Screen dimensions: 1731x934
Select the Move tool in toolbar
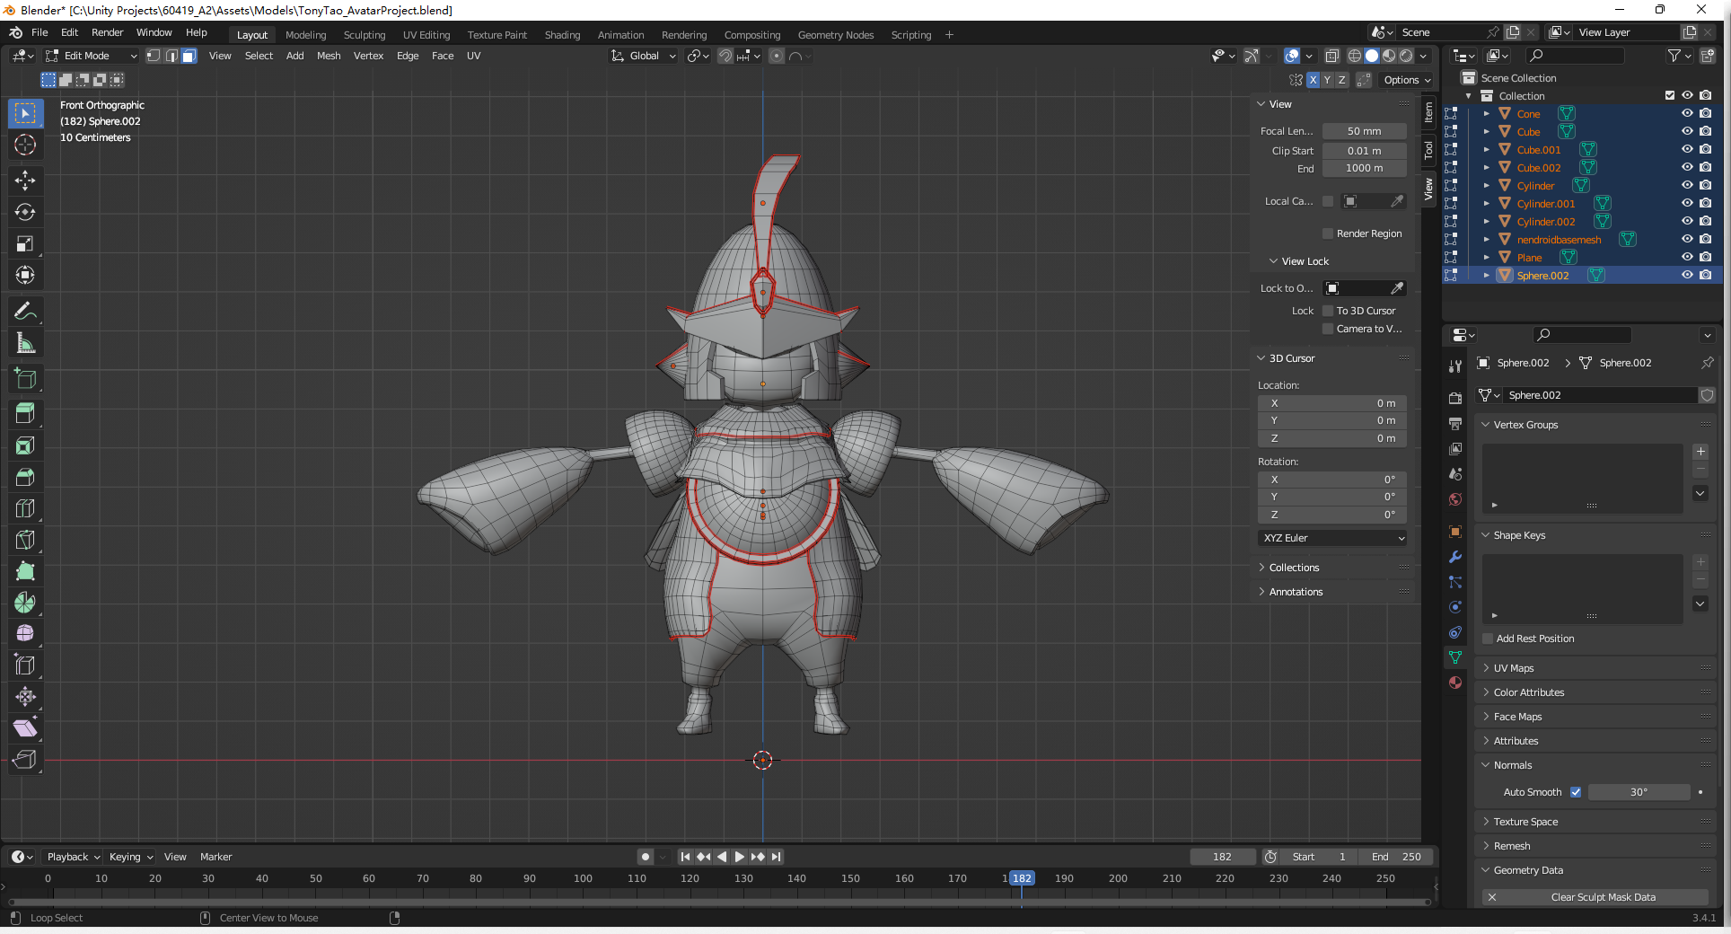(x=25, y=181)
